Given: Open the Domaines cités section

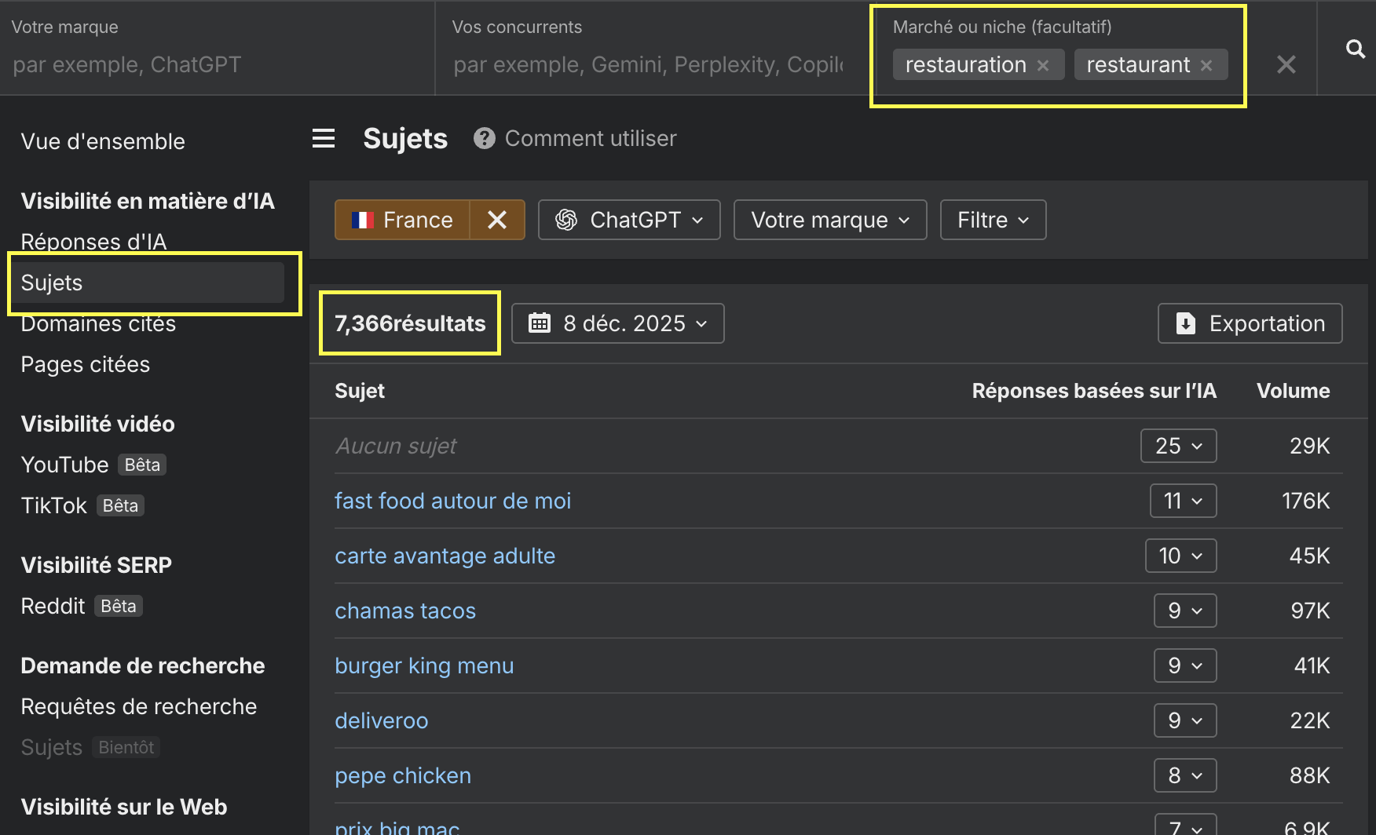Looking at the screenshot, I should pos(97,323).
